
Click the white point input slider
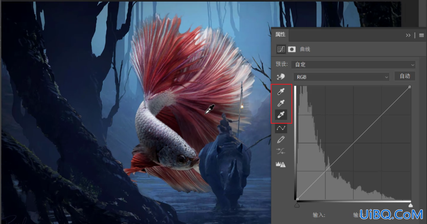click(410, 205)
